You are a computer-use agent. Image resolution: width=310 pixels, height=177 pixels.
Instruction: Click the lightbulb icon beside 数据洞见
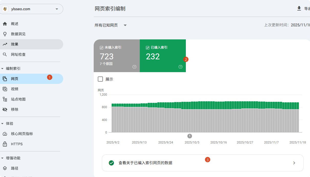pyautogui.click(x=5, y=34)
